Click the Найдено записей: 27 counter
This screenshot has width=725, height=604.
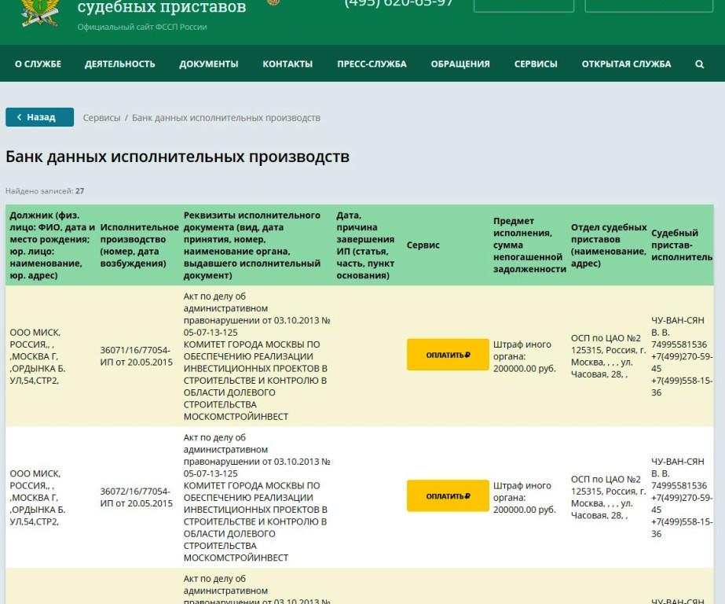point(45,190)
